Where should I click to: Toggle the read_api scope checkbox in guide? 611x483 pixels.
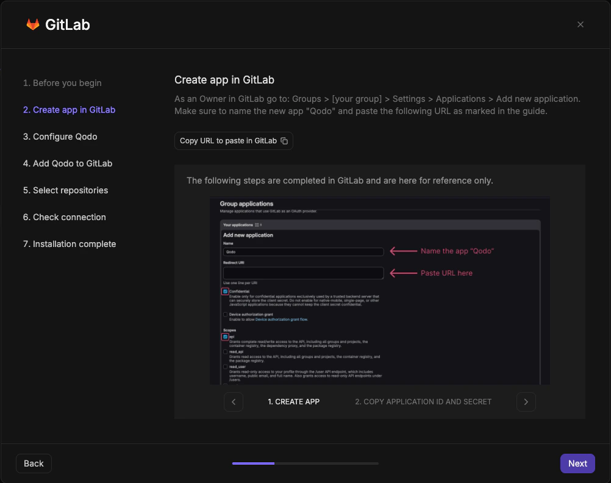tap(225, 352)
